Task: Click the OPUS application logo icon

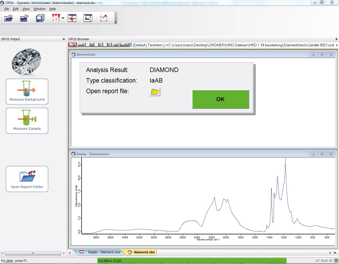Action: (x=2, y=3)
